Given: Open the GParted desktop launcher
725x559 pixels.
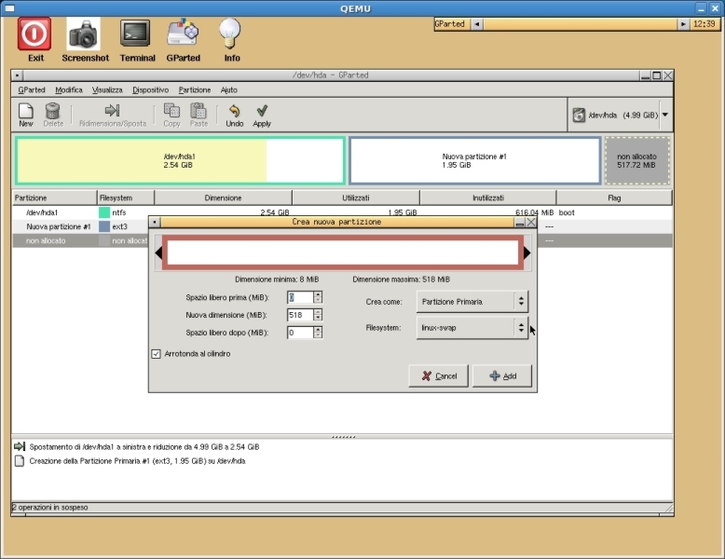Looking at the screenshot, I should tap(183, 33).
